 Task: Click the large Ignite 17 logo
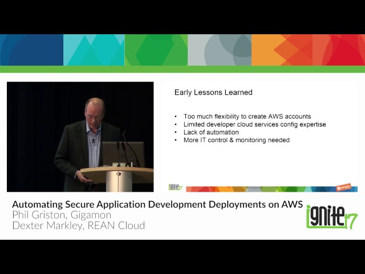(332, 217)
